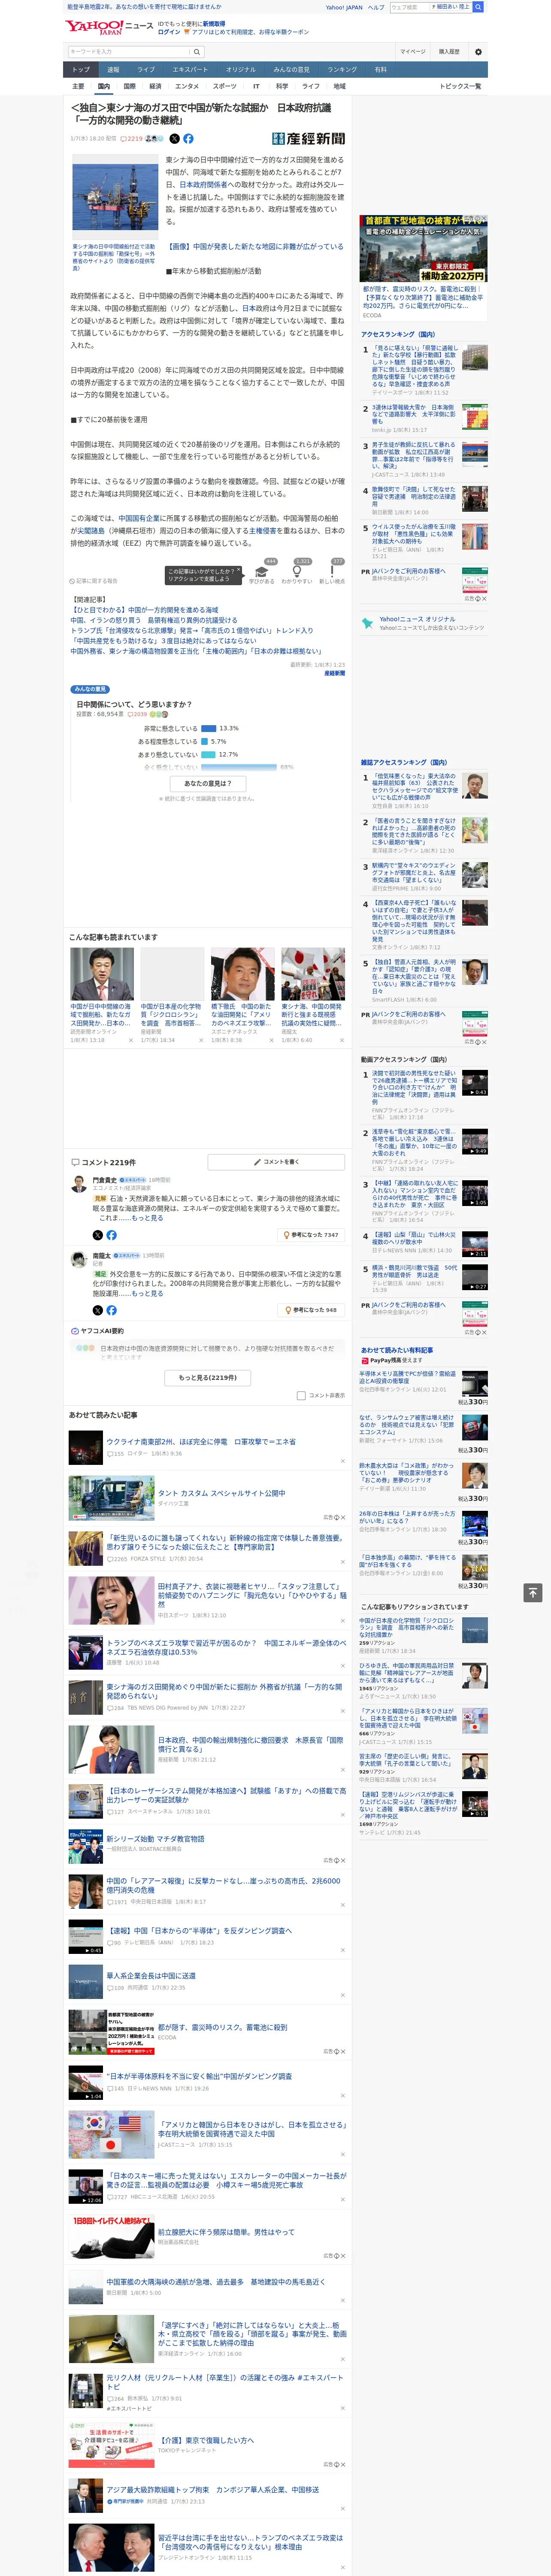Share the article on Facebook from the headline area

click(188, 139)
